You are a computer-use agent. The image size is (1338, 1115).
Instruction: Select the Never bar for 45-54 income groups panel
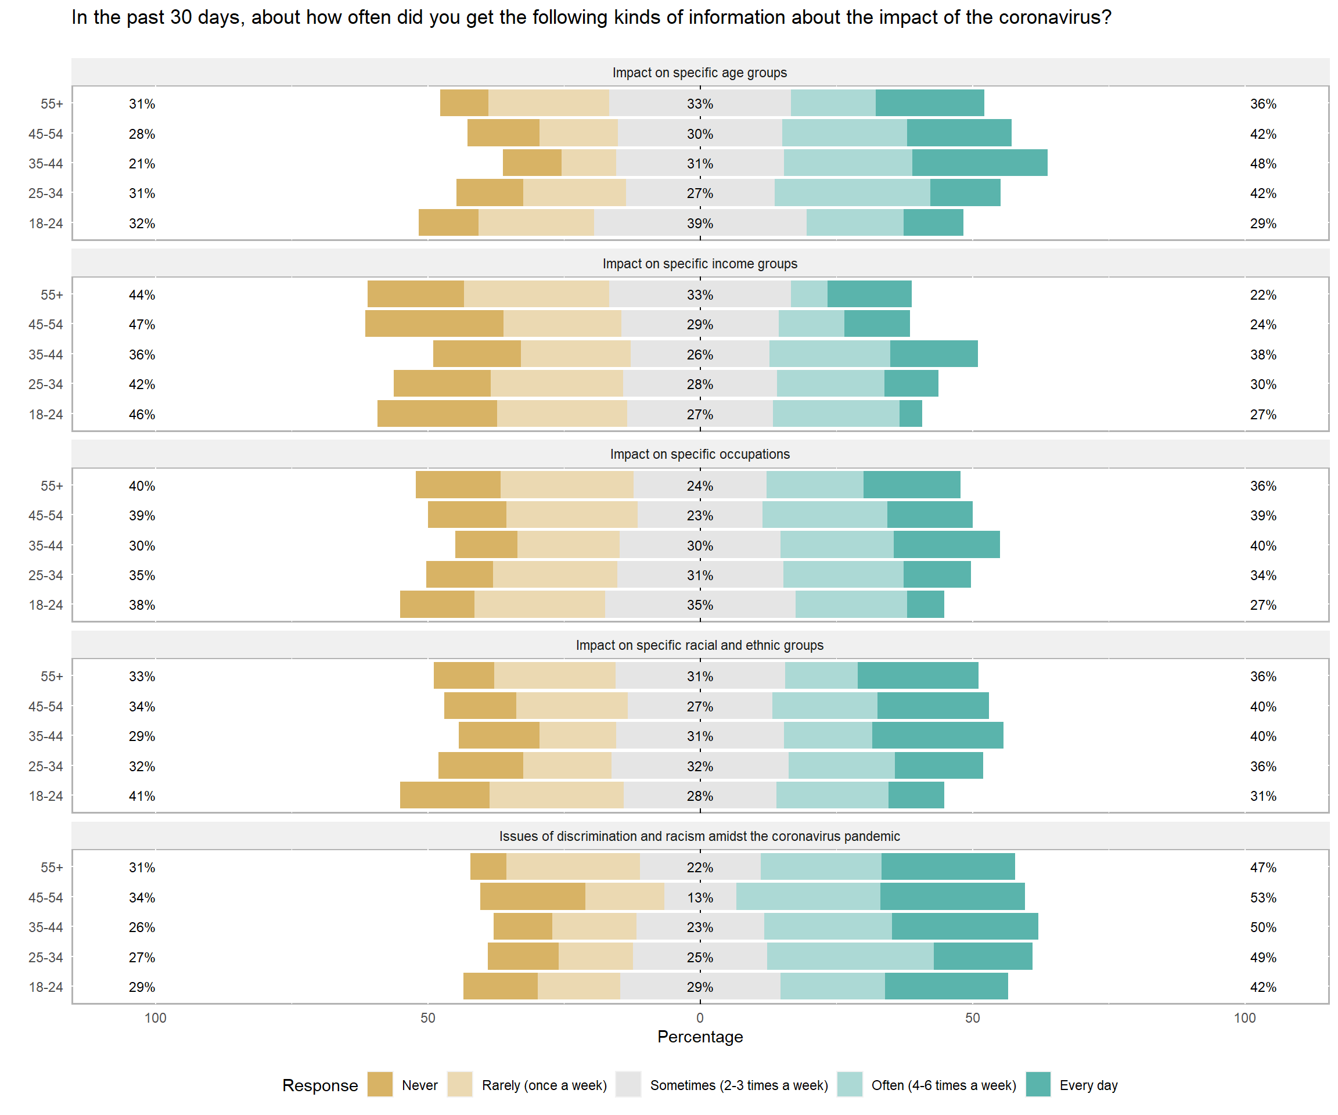tap(434, 323)
